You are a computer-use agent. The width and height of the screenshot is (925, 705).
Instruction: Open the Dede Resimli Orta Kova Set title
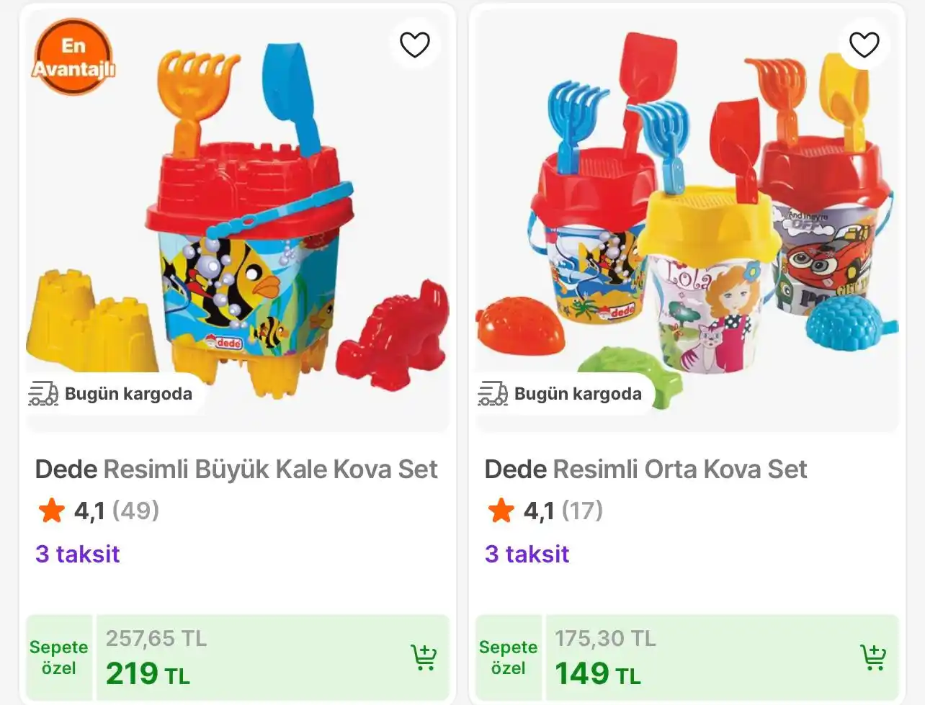click(x=645, y=470)
